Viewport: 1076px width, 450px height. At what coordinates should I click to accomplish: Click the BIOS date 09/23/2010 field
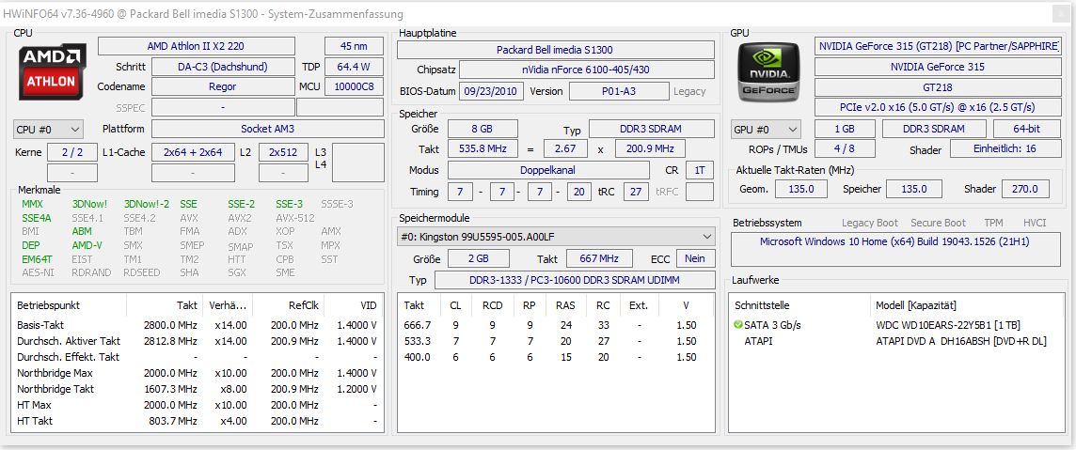point(491,91)
